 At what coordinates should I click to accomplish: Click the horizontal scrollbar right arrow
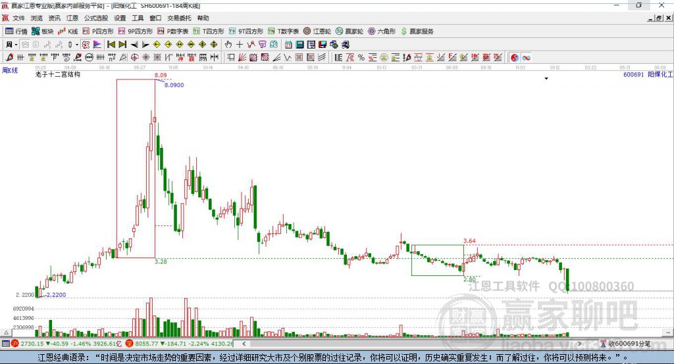[579, 344]
